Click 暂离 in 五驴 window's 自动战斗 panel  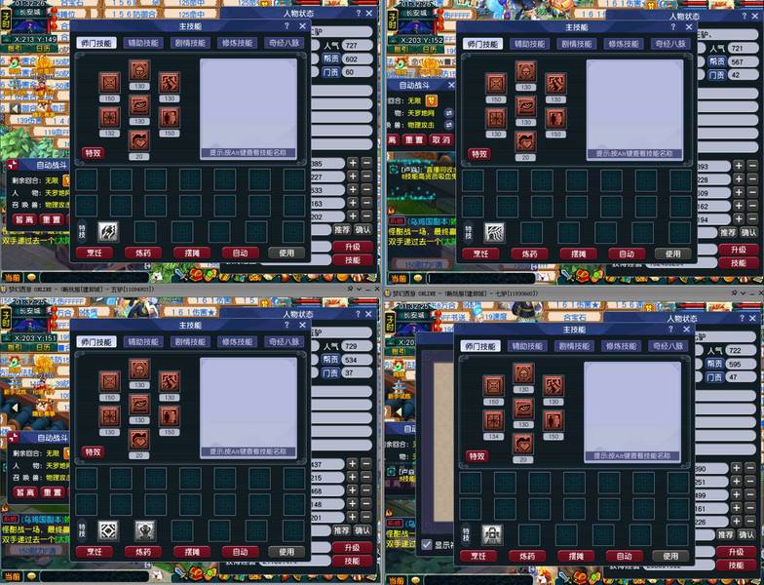point(25,493)
